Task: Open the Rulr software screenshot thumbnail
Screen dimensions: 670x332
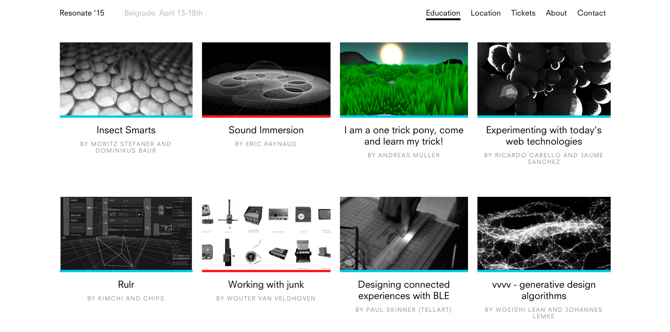Action: pos(126,234)
